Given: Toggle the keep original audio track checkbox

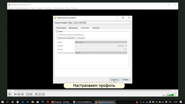Looking at the screenshot, I should point(57,35).
